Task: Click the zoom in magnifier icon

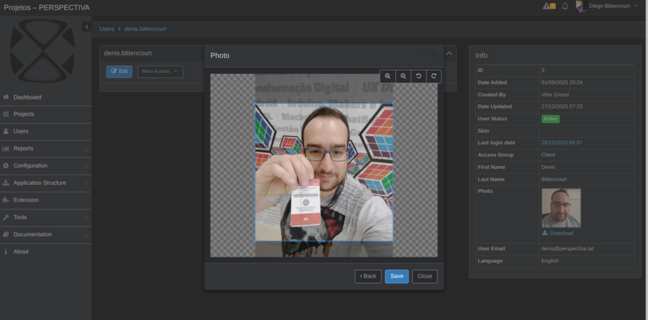Action: (x=388, y=76)
